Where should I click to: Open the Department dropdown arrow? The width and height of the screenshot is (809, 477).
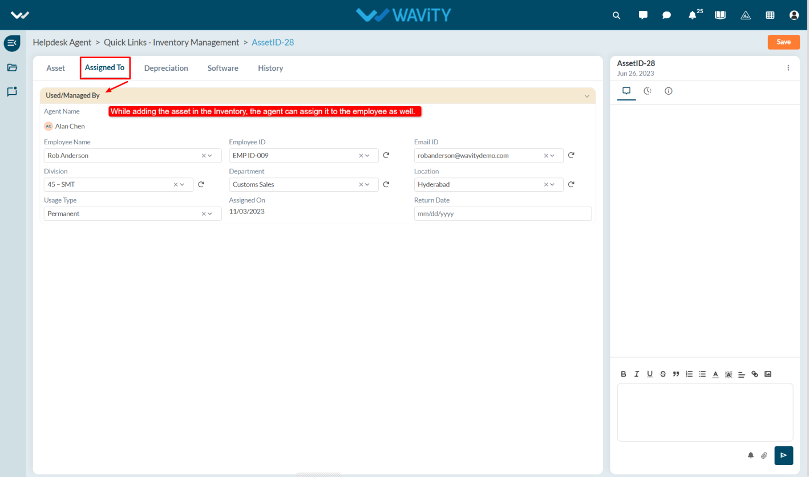point(367,184)
